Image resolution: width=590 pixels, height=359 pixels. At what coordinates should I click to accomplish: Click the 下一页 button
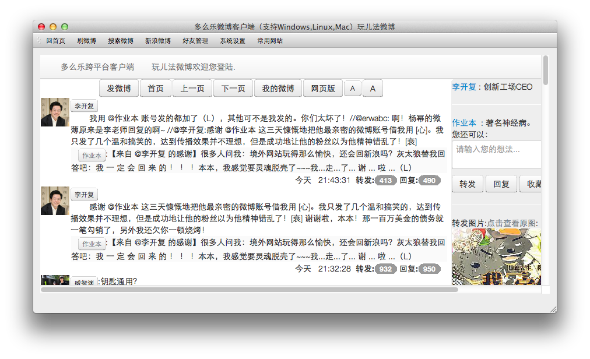coord(233,89)
